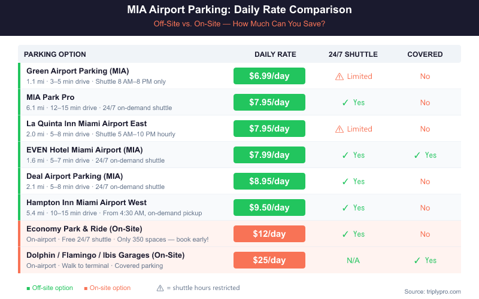Click the DAILY RATE column header
The image size is (479, 299).
tap(275, 54)
